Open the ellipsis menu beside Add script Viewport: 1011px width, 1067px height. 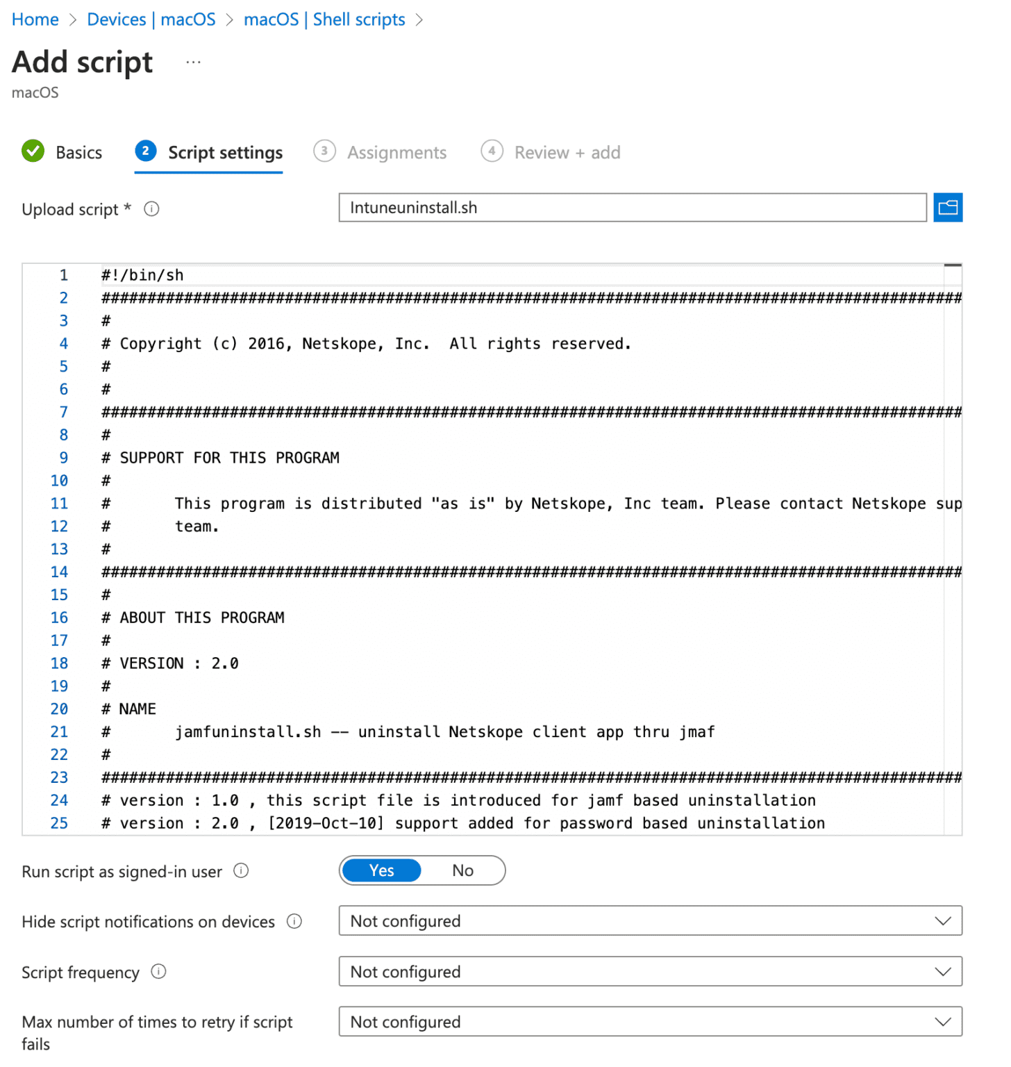pyautogui.click(x=193, y=63)
